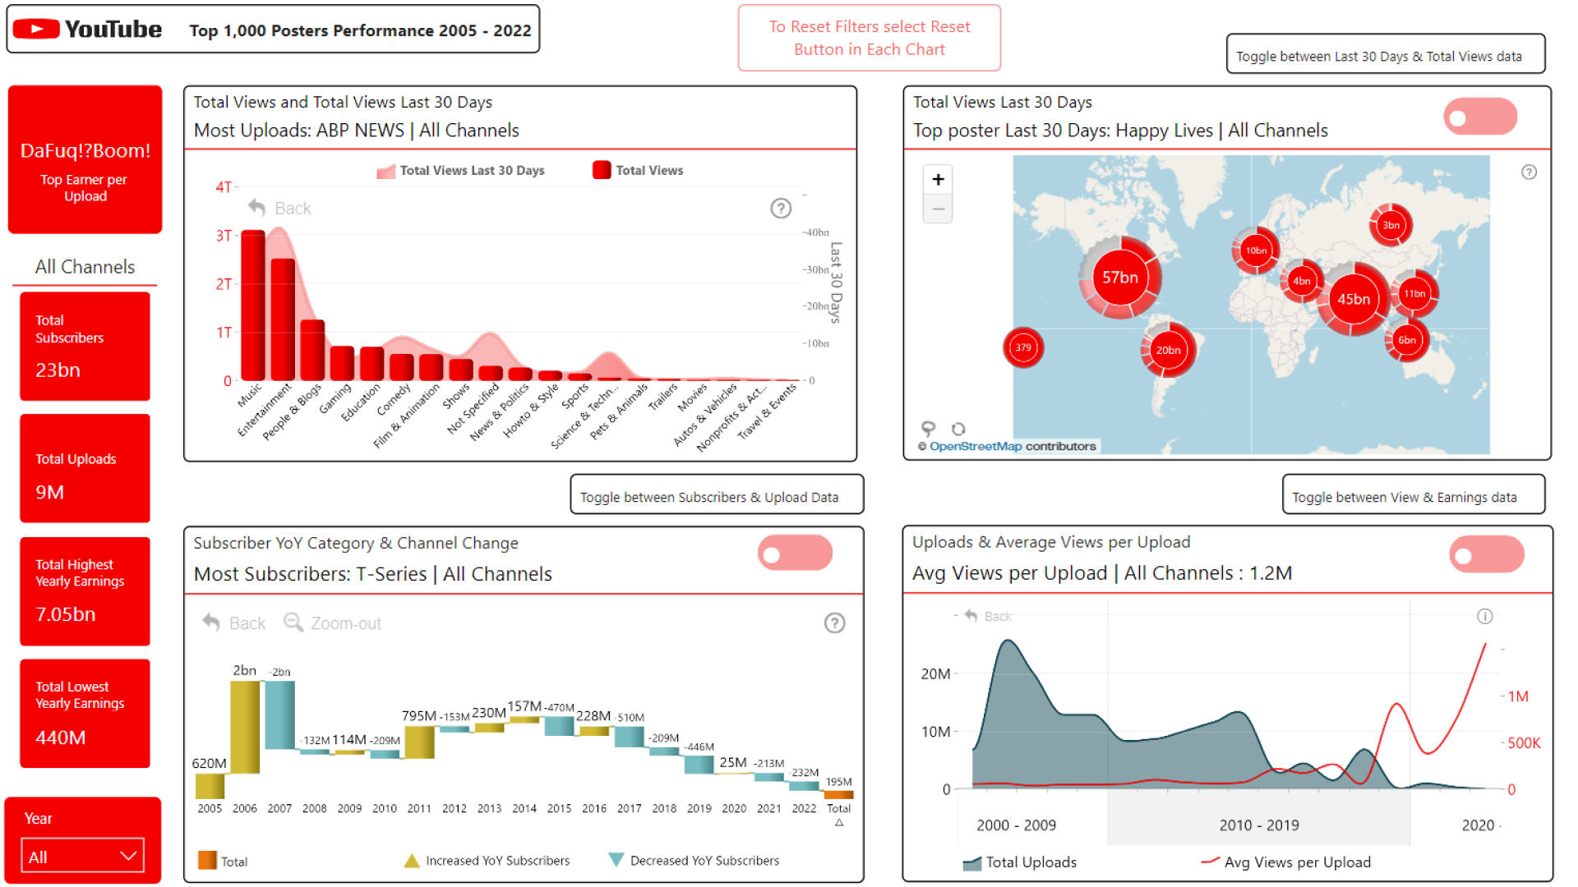
Task: Click orange Total legend swatch
Action: point(207,861)
